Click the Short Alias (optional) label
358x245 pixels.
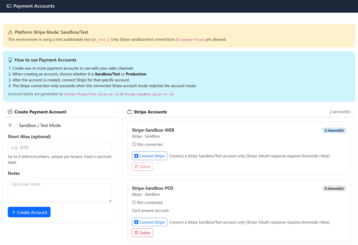[x=29, y=136]
